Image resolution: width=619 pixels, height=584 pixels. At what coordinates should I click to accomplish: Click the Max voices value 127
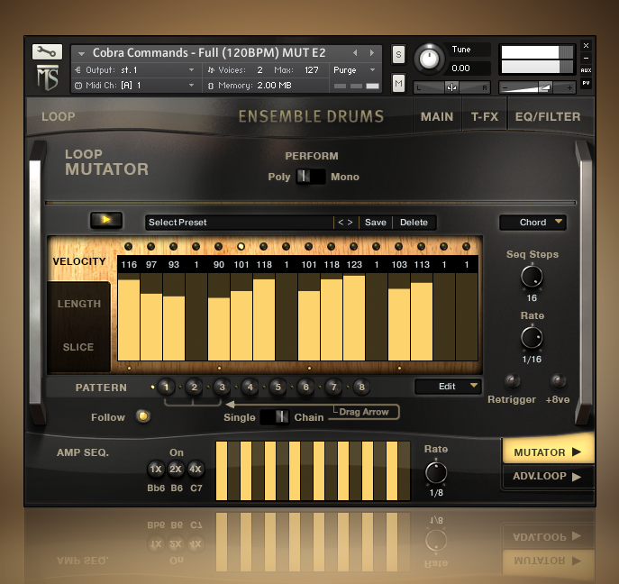312,70
